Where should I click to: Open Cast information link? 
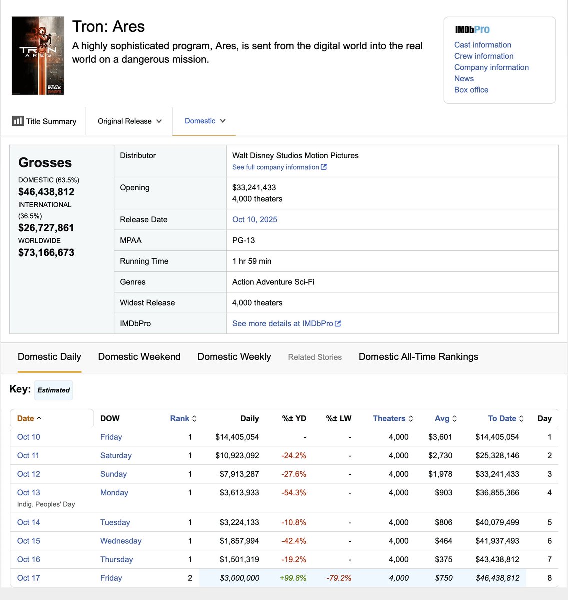click(x=483, y=45)
